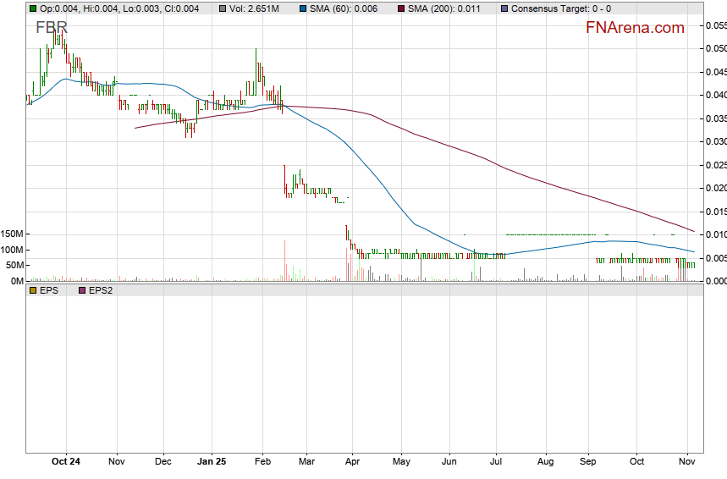The image size is (727, 479).
Task: Click the Jan 25 date axis label
Action: click(211, 461)
